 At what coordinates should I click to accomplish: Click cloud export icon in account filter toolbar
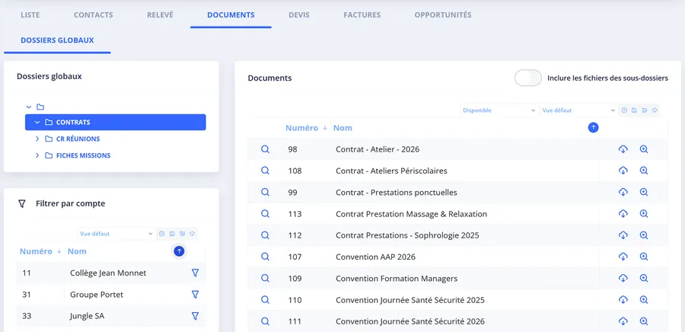pos(192,234)
